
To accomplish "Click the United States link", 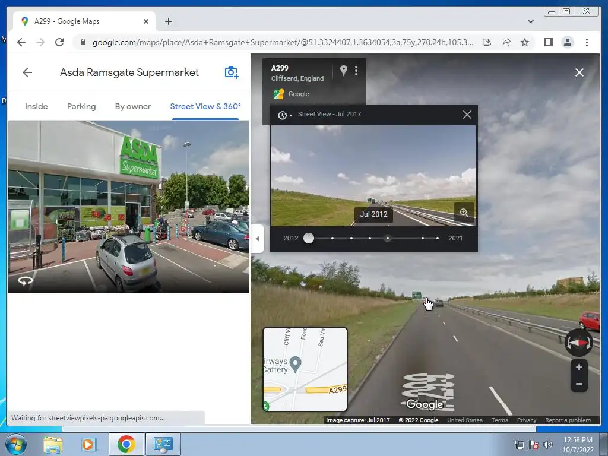I will point(465,420).
